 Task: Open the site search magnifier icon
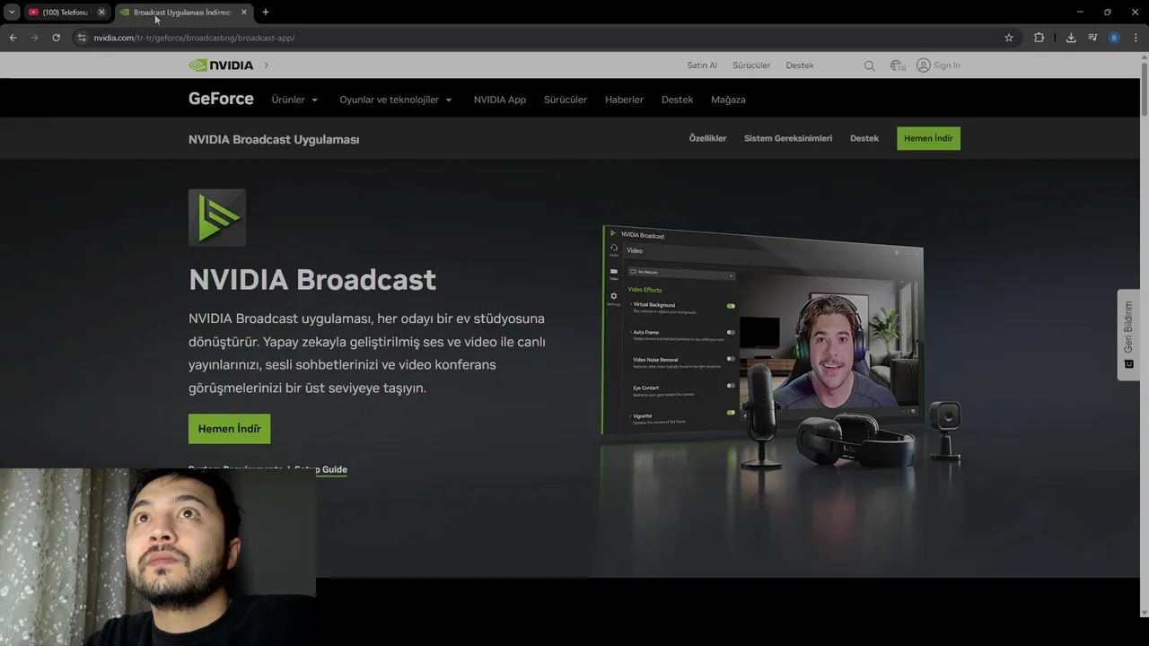[869, 65]
